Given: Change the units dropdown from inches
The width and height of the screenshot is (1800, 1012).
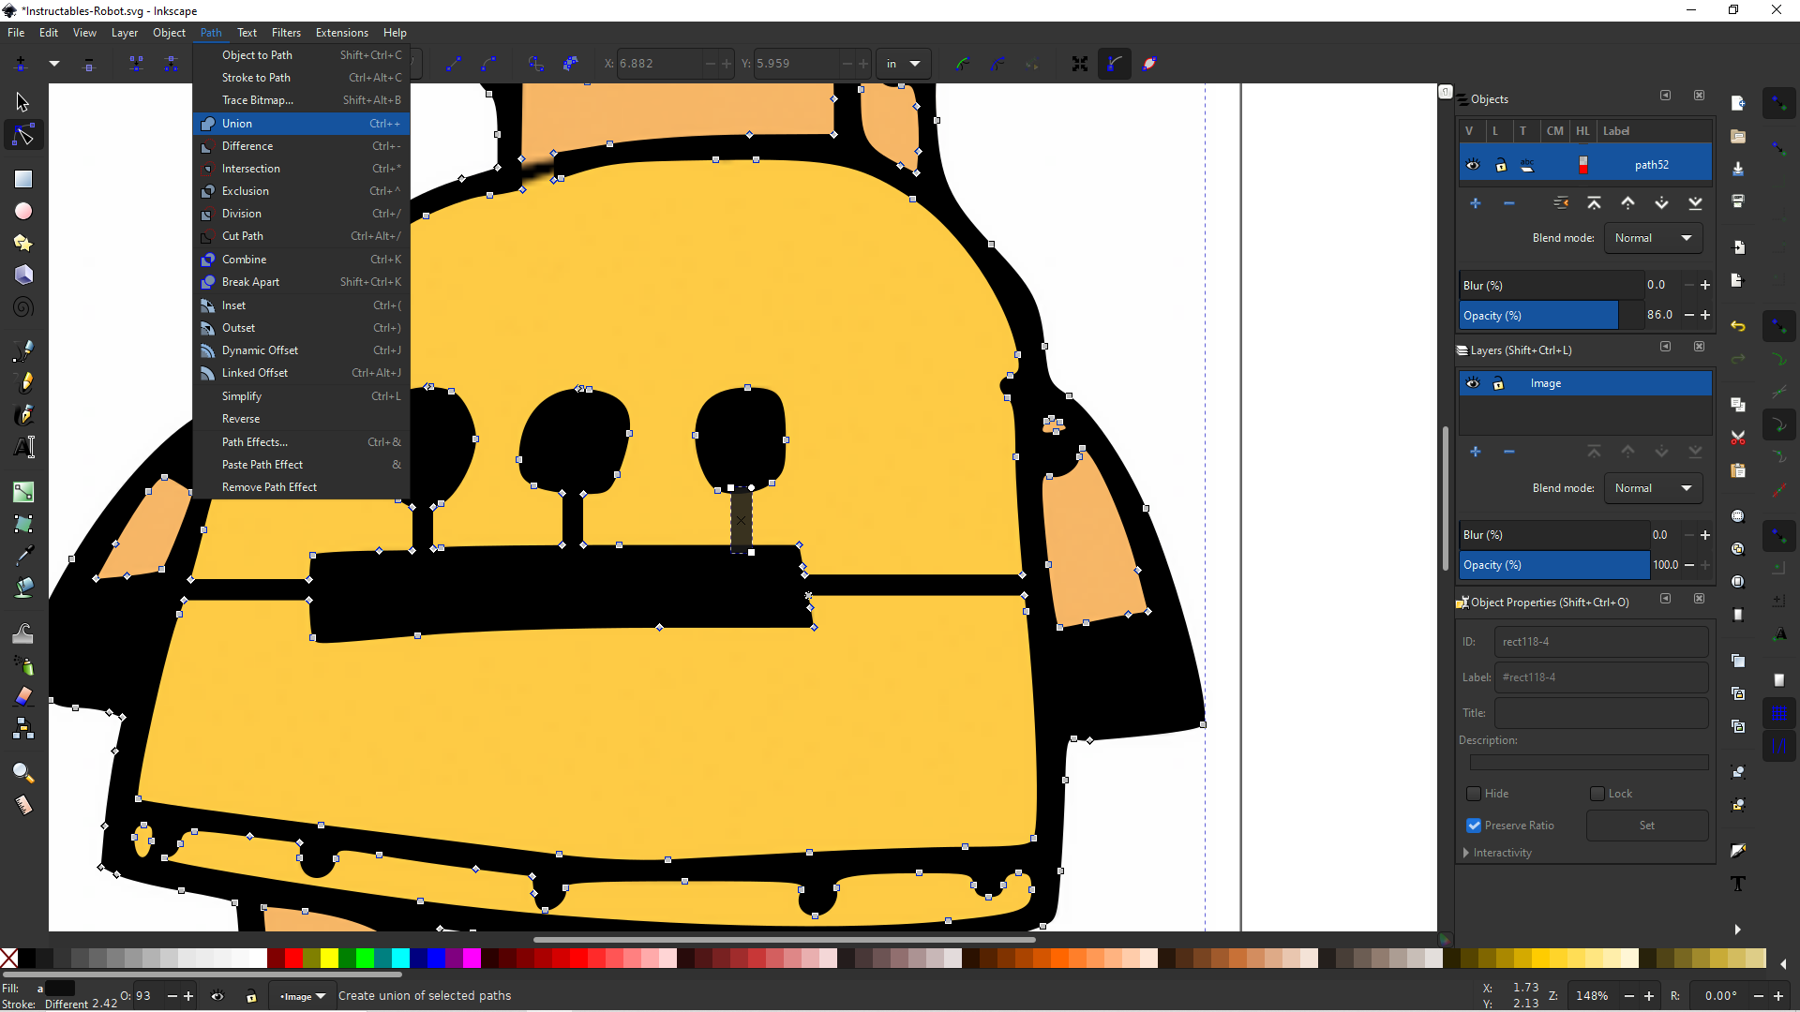Looking at the screenshot, I should tap(903, 63).
